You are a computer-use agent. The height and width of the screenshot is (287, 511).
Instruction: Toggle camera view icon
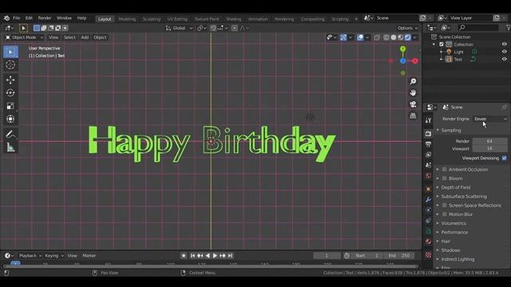[413, 104]
